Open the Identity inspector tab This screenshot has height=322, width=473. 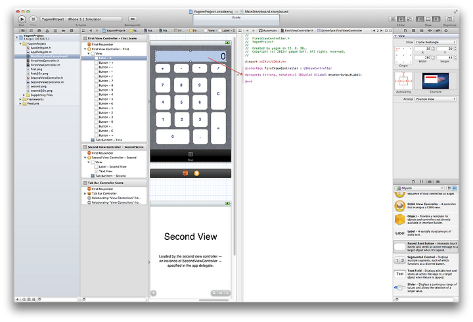[422, 30]
